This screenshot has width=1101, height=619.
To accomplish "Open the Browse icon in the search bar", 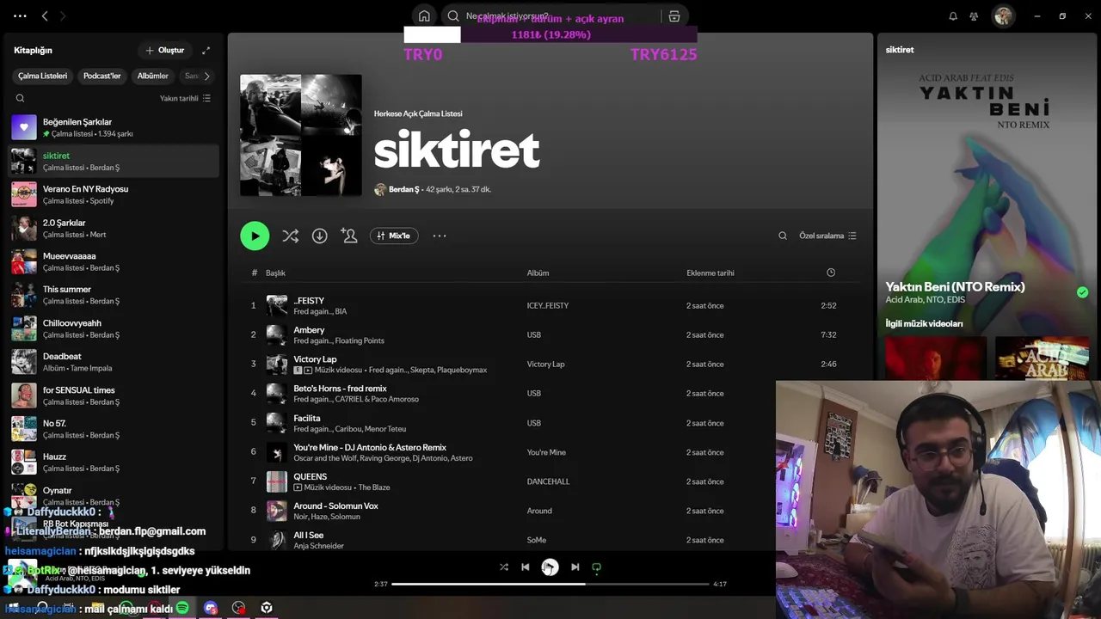I will [674, 15].
